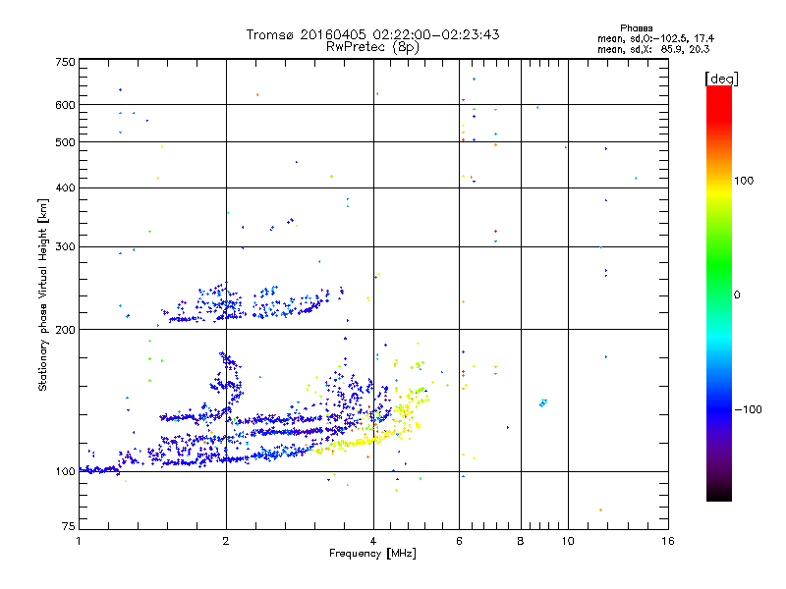This screenshot has width=786, height=589.
Task: Click the '[deg]' colorbar unit label
Action: pyautogui.click(x=721, y=79)
